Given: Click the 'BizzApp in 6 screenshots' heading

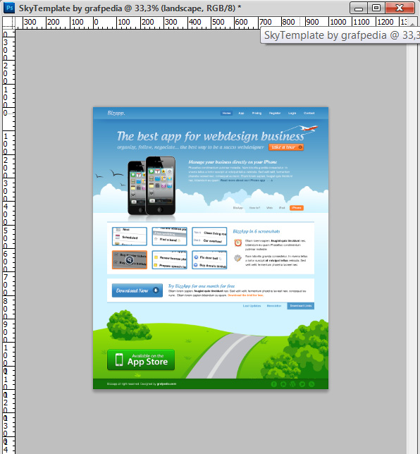Looking at the screenshot, I should (257, 231).
